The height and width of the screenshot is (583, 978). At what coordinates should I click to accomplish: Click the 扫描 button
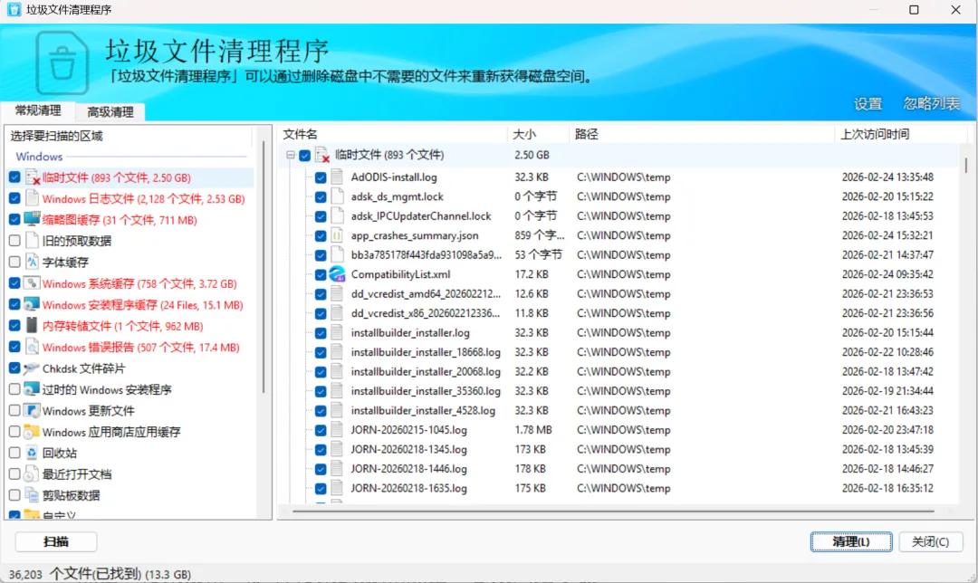click(x=56, y=541)
